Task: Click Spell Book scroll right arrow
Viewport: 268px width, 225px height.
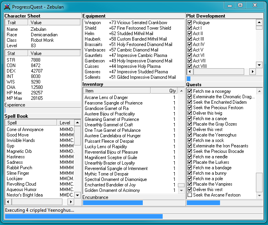Action: [71, 202]
